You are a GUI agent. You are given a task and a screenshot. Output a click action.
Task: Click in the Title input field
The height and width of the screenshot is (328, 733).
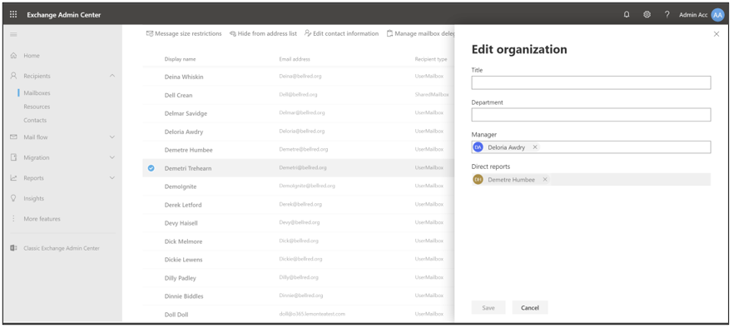point(591,82)
